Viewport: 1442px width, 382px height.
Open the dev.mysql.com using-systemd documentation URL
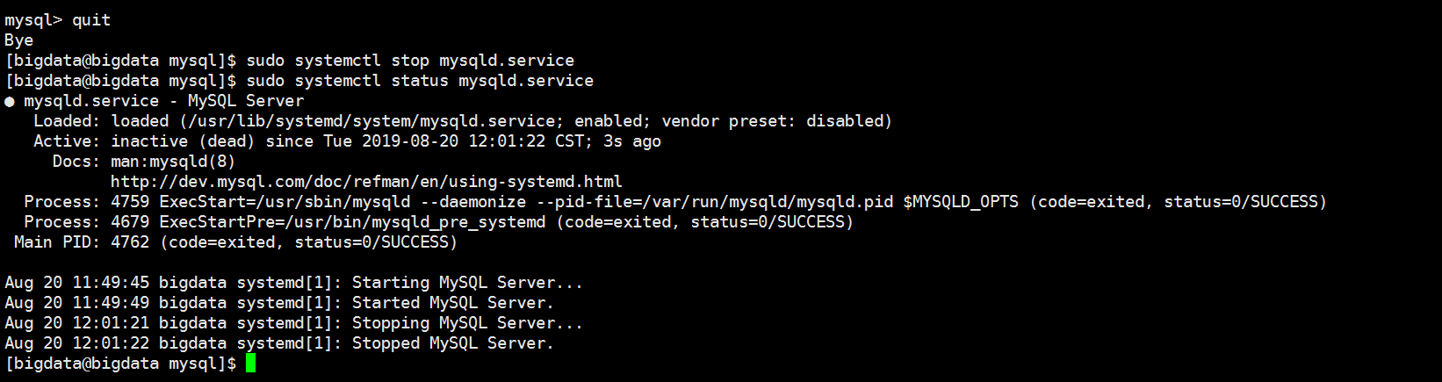366,182
